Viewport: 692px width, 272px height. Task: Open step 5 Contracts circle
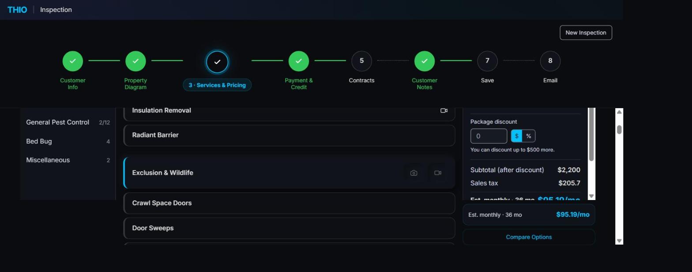click(x=361, y=61)
